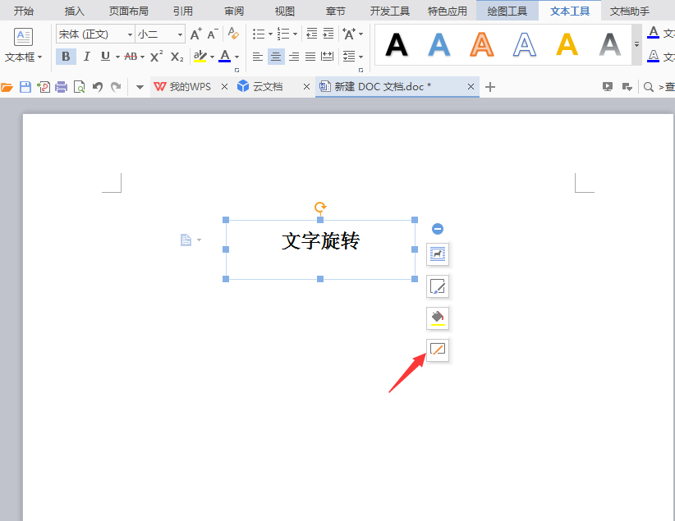Insert numbered list

coord(283,34)
